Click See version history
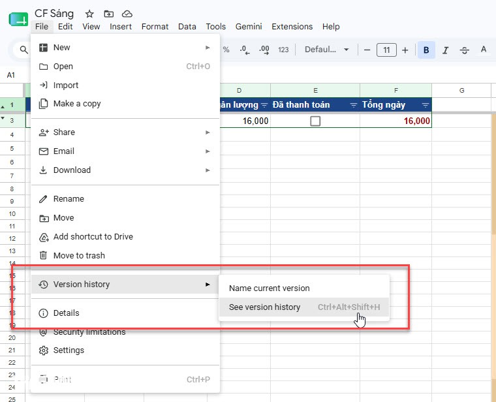Viewport: 496px width, 402px height. (x=303, y=307)
